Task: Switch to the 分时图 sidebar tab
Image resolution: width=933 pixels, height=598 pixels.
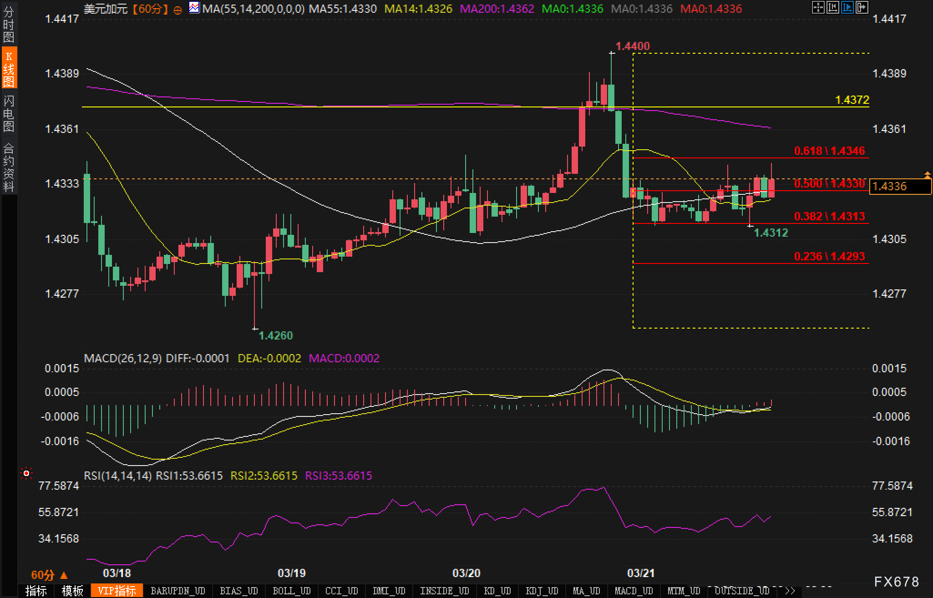Action: (x=9, y=24)
